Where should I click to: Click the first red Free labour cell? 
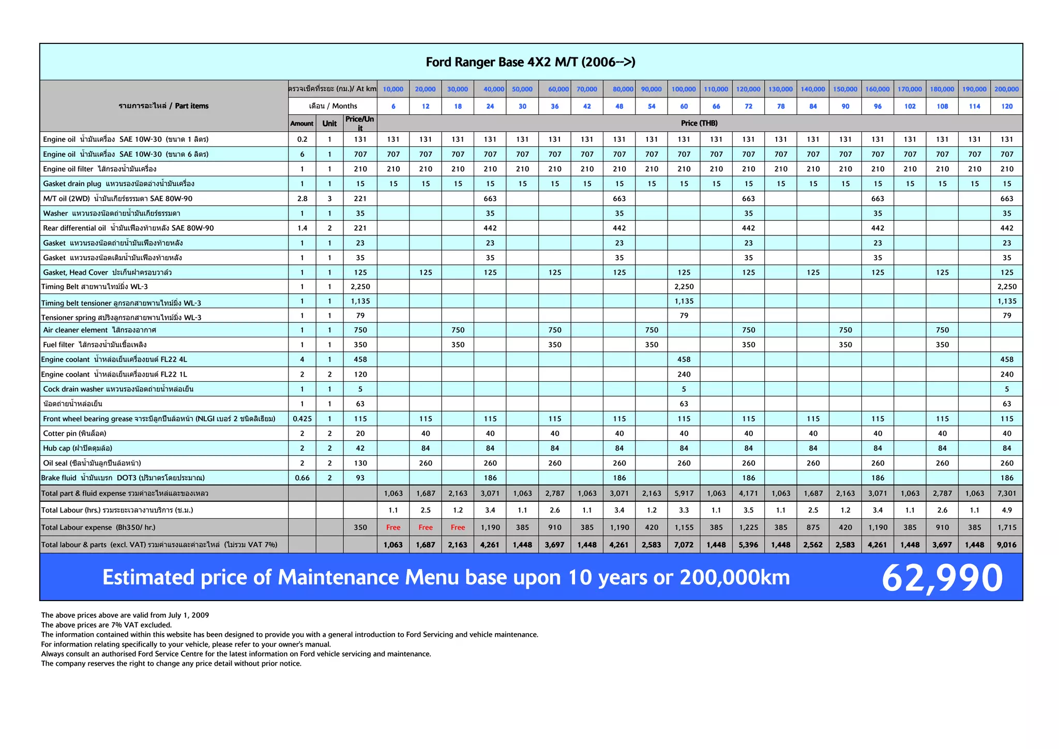(393, 528)
